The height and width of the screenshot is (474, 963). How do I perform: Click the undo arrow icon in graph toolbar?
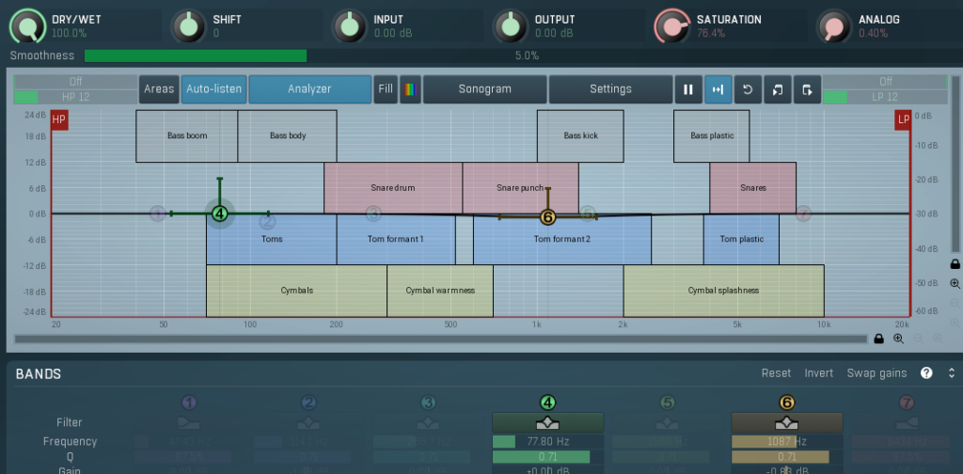click(748, 89)
